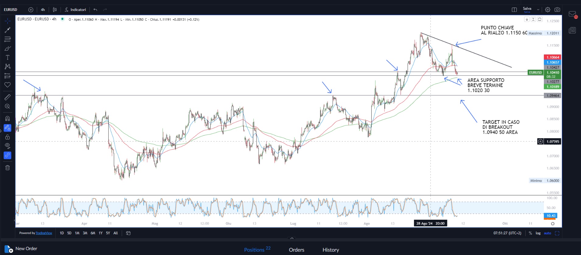Open the mail inbox with 51 notifications
This screenshot has width=581, height=255.
572,14
